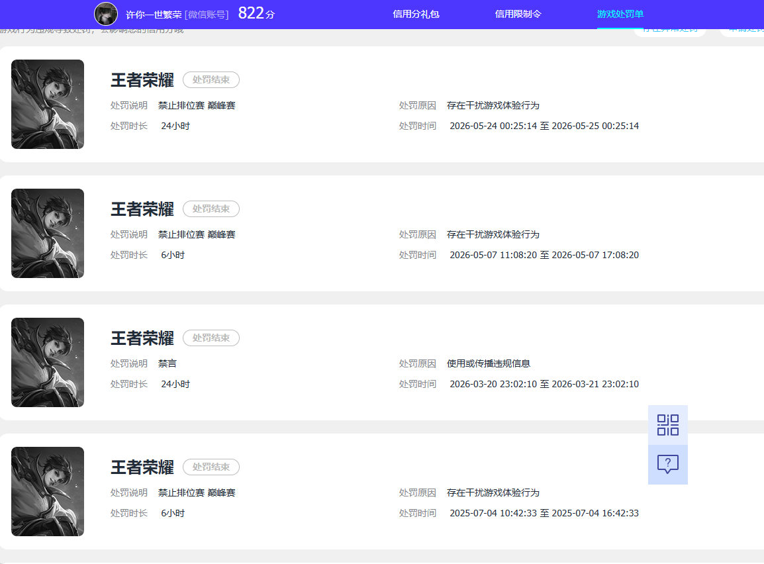This screenshot has width=764, height=564.
Task: Click 处罚结束 badge for 2026-03-20 penalty
Action: pos(211,338)
